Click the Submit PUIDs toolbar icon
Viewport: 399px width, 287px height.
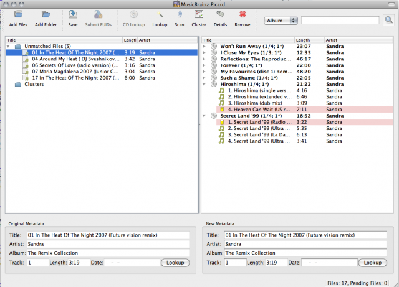[99, 14]
